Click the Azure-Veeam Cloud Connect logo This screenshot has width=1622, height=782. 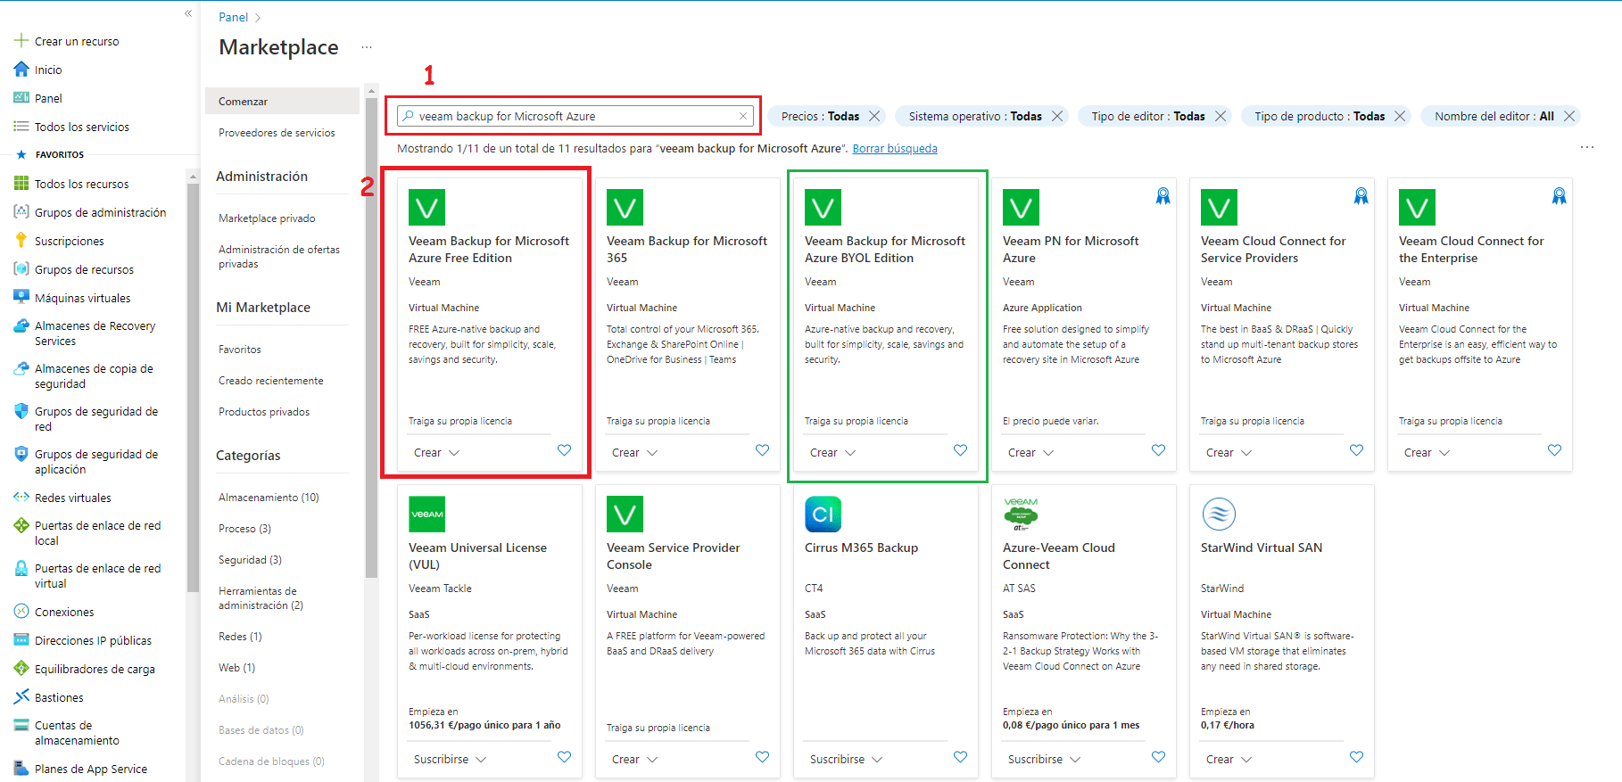tap(1021, 514)
